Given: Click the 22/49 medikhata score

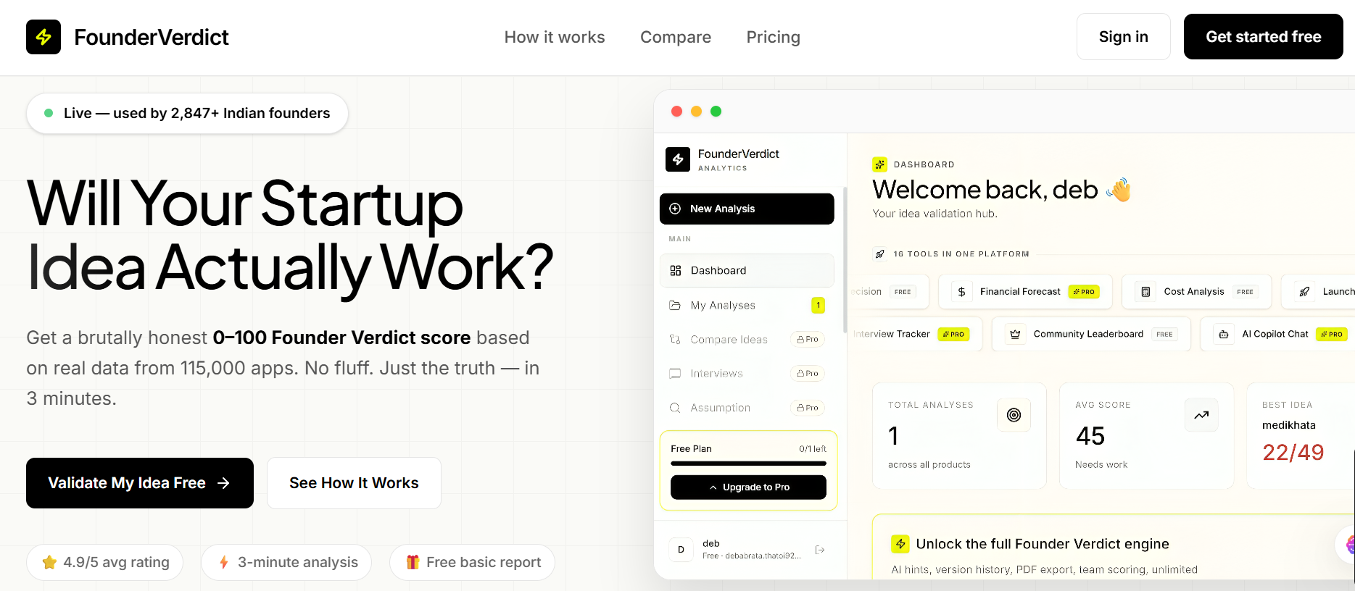Looking at the screenshot, I should pos(1293,452).
